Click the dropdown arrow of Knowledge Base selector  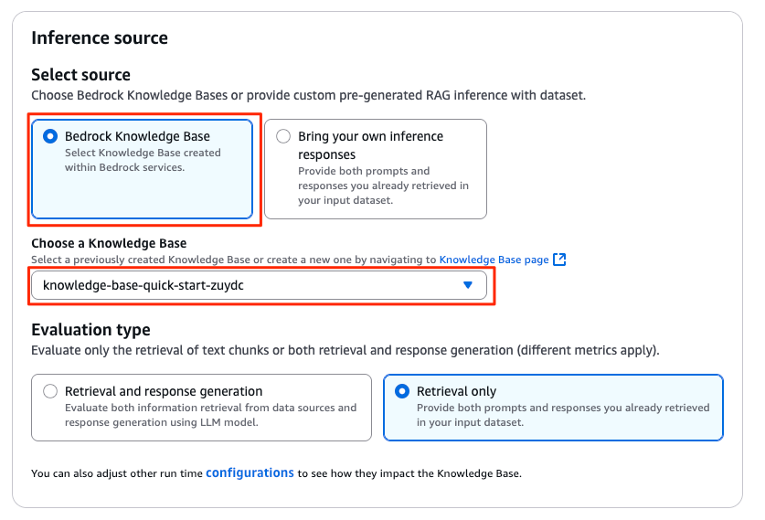(467, 285)
